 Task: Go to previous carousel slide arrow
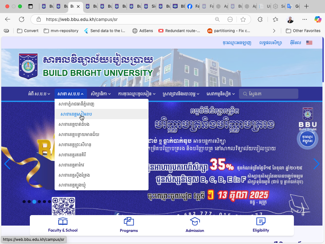click(x=7, y=164)
